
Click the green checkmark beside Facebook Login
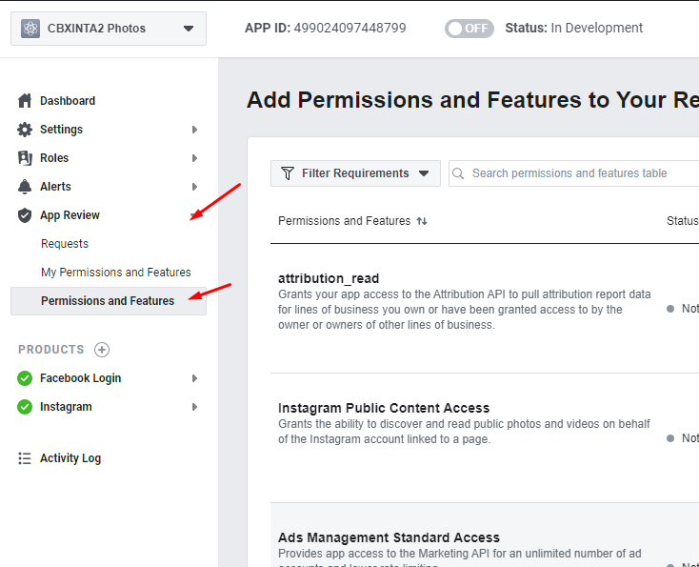click(25, 378)
